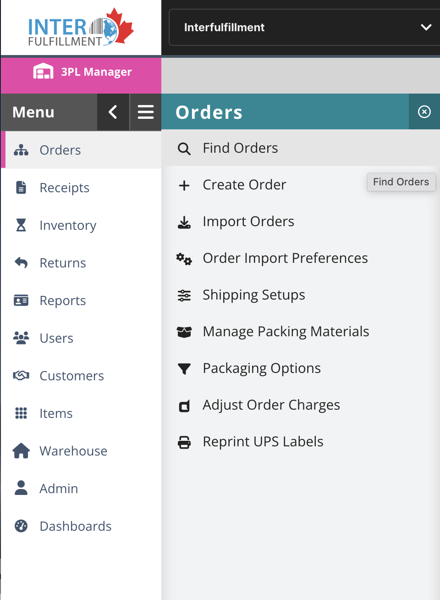Open Create Order link
The image size is (440, 600).
pos(244,185)
